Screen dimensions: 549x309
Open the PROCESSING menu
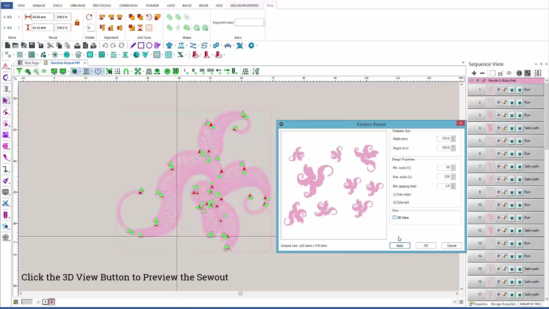102,5
